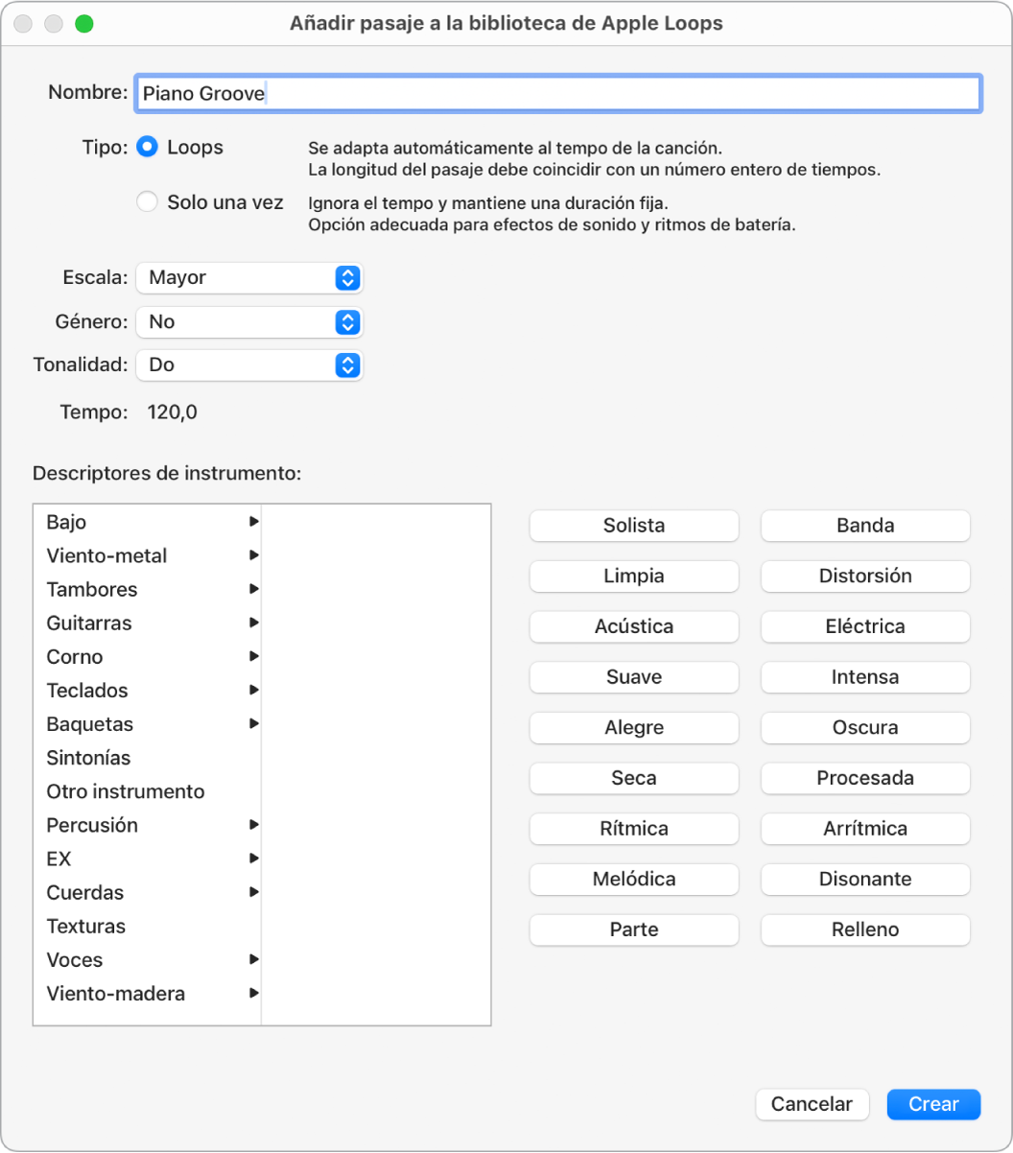This screenshot has width=1013, height=1153.
Task: Toggle the Seca descriptor button
Action: point(634,778)
